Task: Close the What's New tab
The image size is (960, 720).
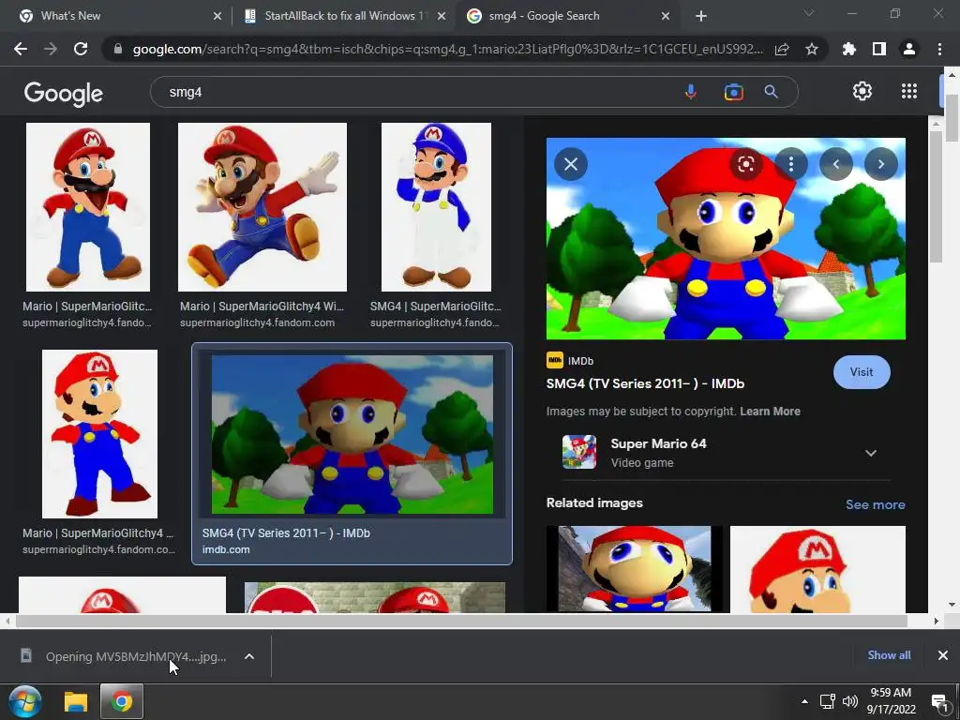Action: (217, 17)
